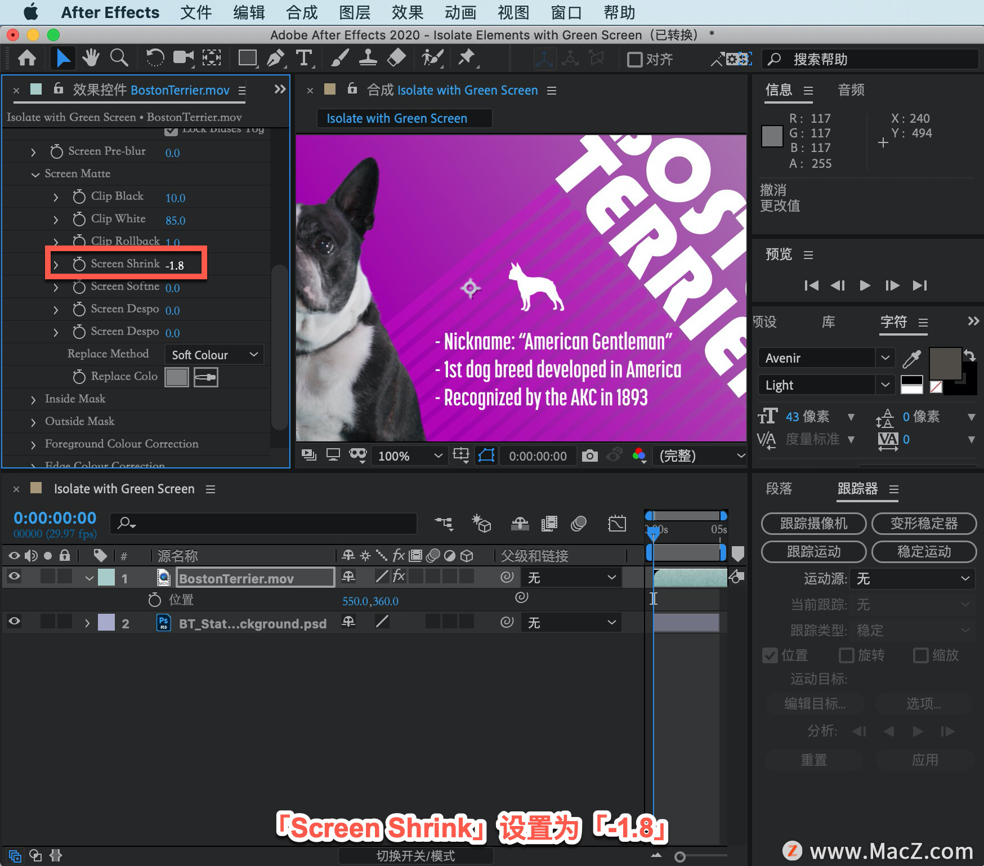Screen dimensions: 984x866
Task: Select the Roto Brush tool
Action: (432, 59)
